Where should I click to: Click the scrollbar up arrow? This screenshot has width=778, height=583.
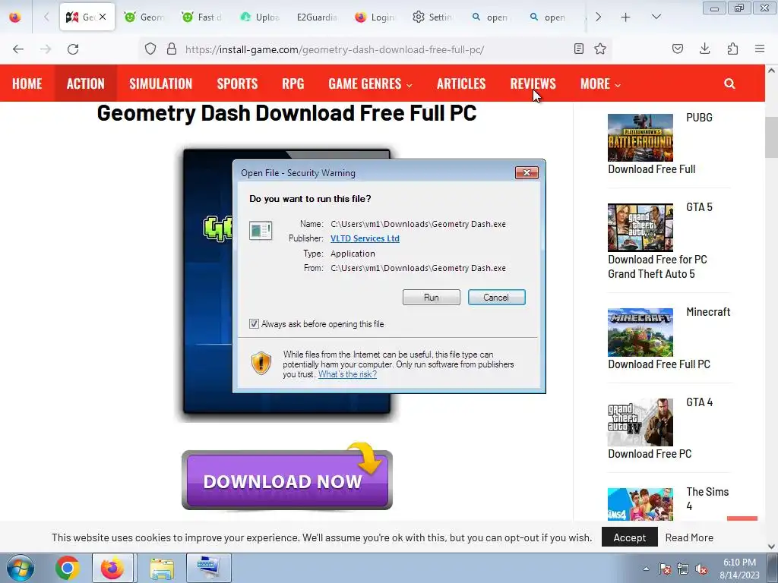click(771, 71)
